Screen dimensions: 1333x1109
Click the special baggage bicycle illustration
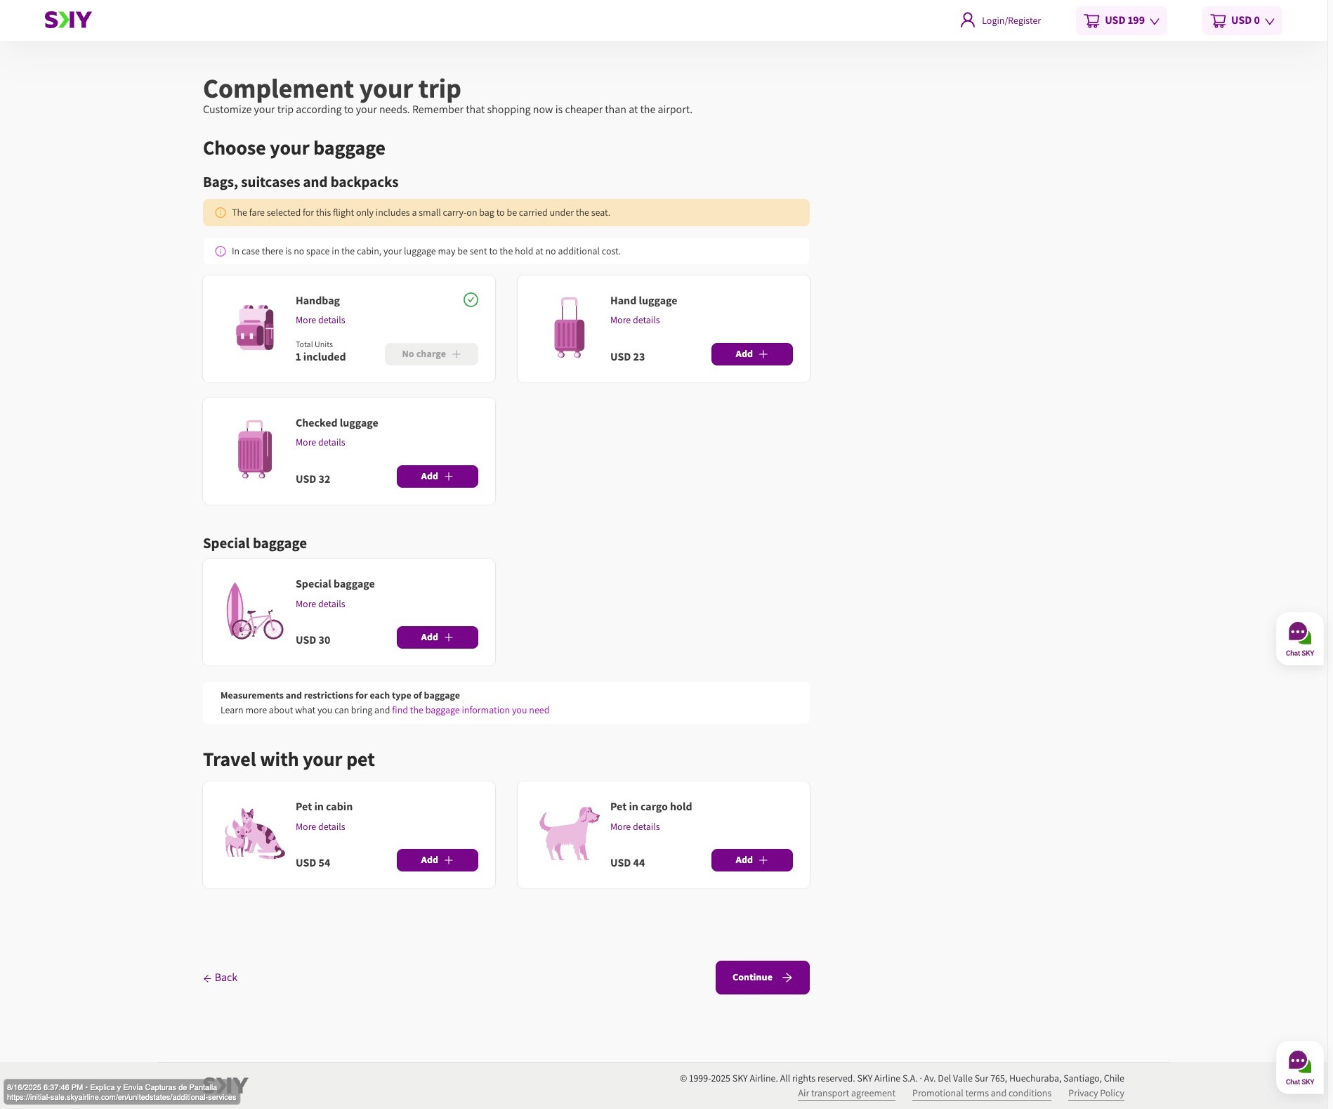pos(254,612)
